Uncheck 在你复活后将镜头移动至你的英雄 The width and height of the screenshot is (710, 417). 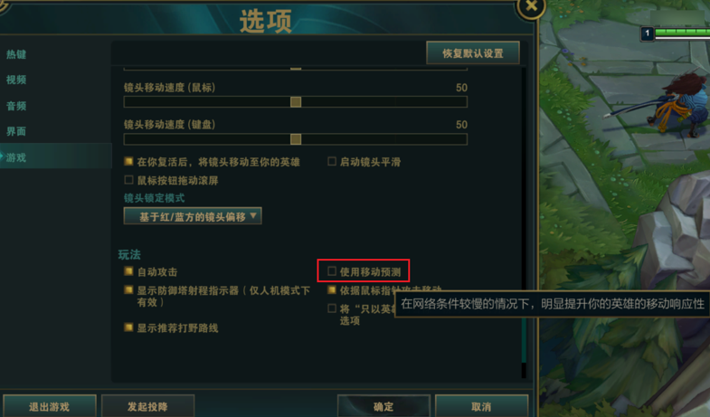coord(128,161)
